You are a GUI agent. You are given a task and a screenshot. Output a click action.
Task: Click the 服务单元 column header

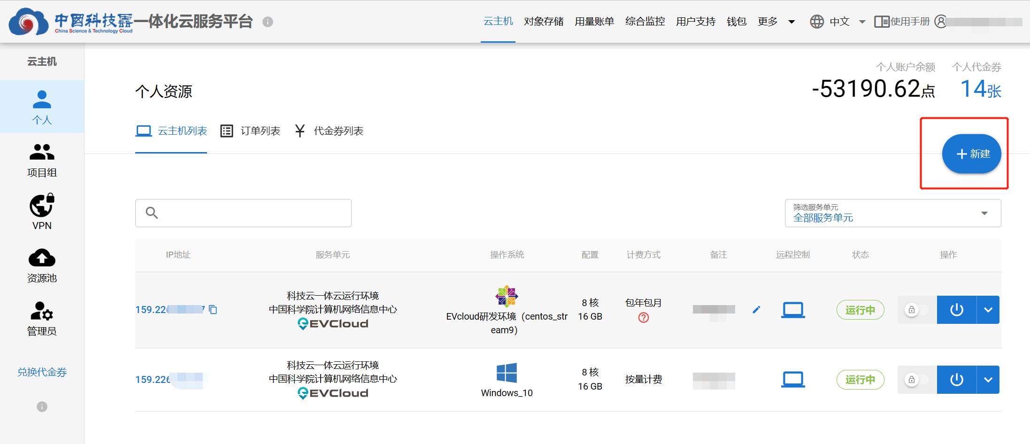(333, 255)
